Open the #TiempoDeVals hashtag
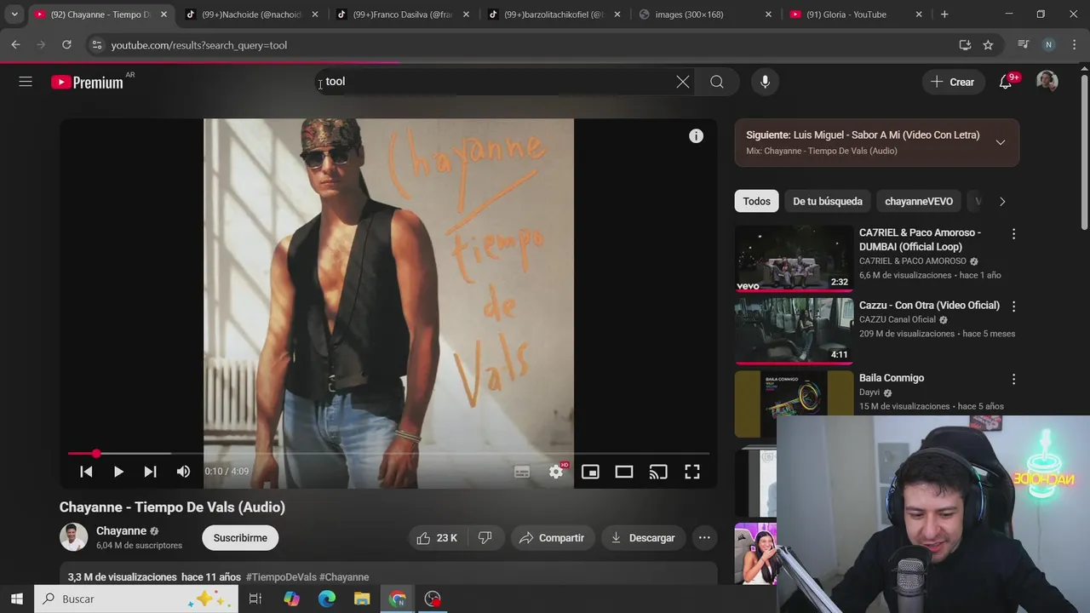The width and height of the screenshot is (1090, 613). (281, 577)
